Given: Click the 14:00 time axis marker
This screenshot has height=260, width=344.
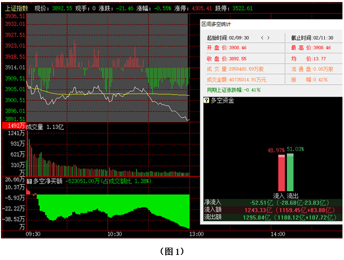Looking at the screenshot, I should [x=277, y=234].
